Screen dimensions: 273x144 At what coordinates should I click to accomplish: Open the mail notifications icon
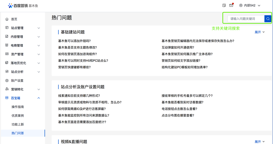[231, 5]
